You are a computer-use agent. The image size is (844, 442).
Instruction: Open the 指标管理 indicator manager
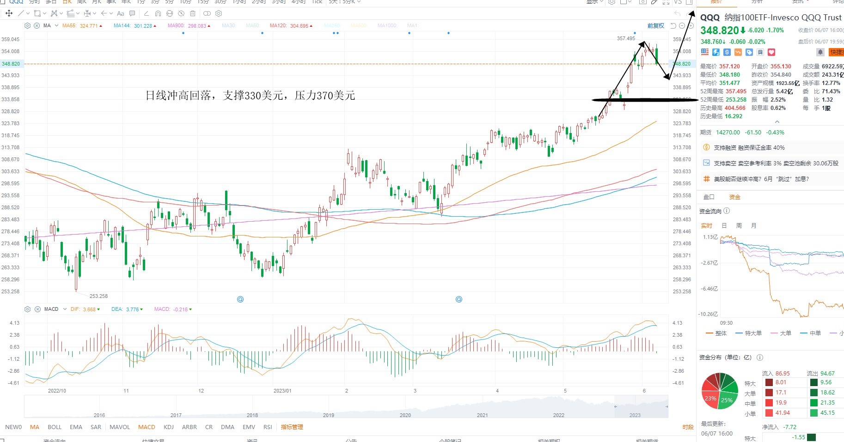pyautogui.click(x=292, y=427)
